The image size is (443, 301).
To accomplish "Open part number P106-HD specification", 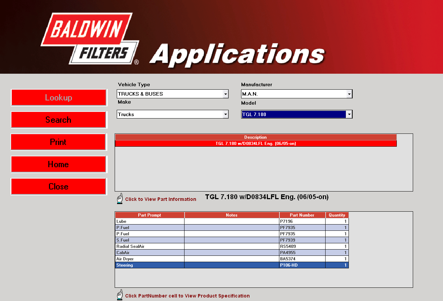I will click(302, 265).
